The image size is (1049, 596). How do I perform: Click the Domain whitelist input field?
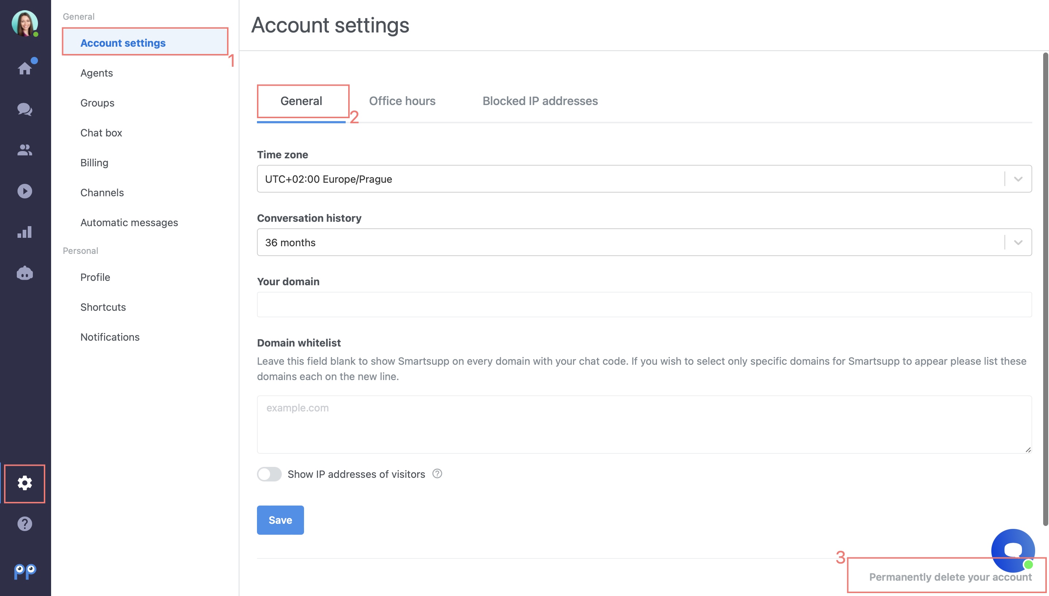(x=644, y=424)
